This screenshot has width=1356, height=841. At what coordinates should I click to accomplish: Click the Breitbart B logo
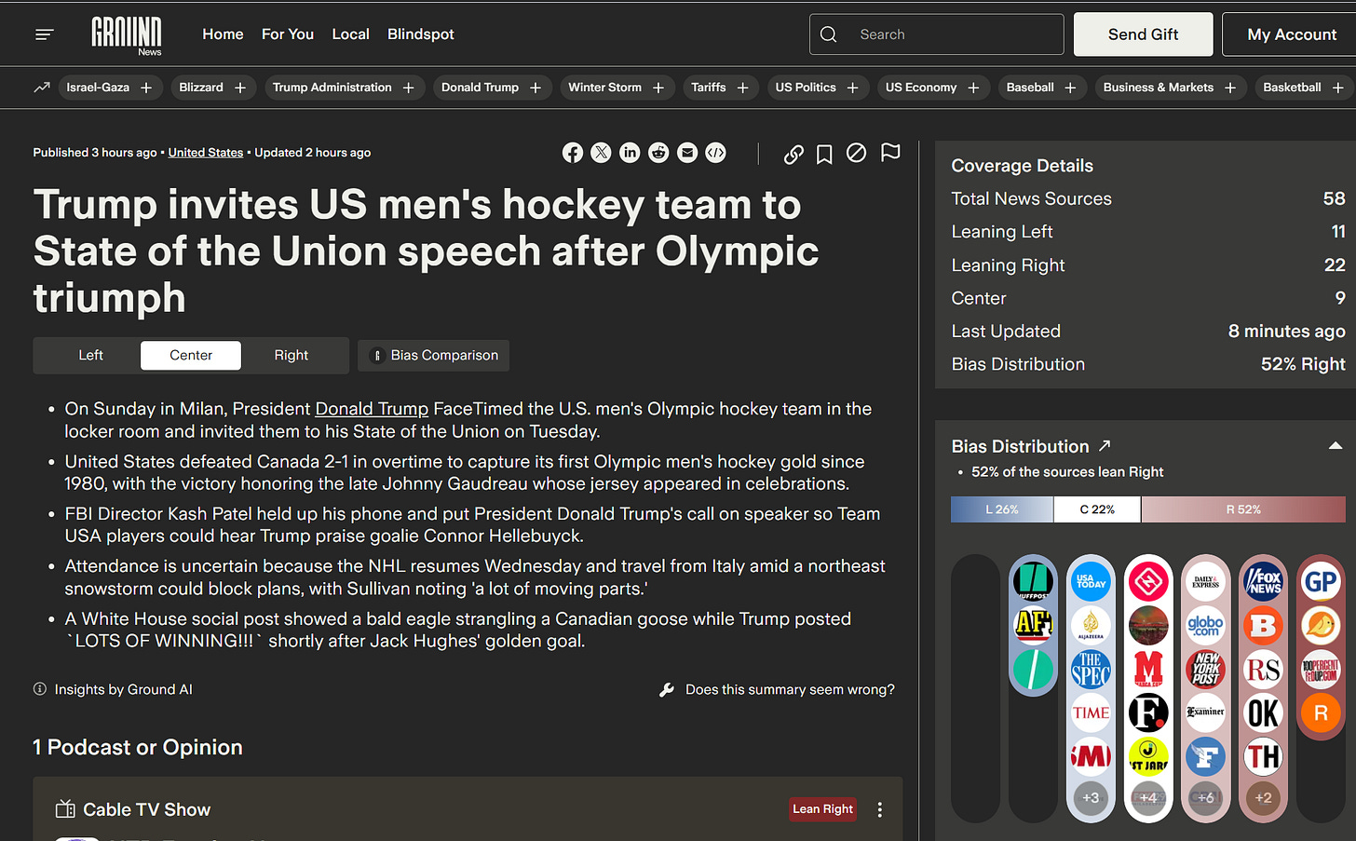point(1264,625)
